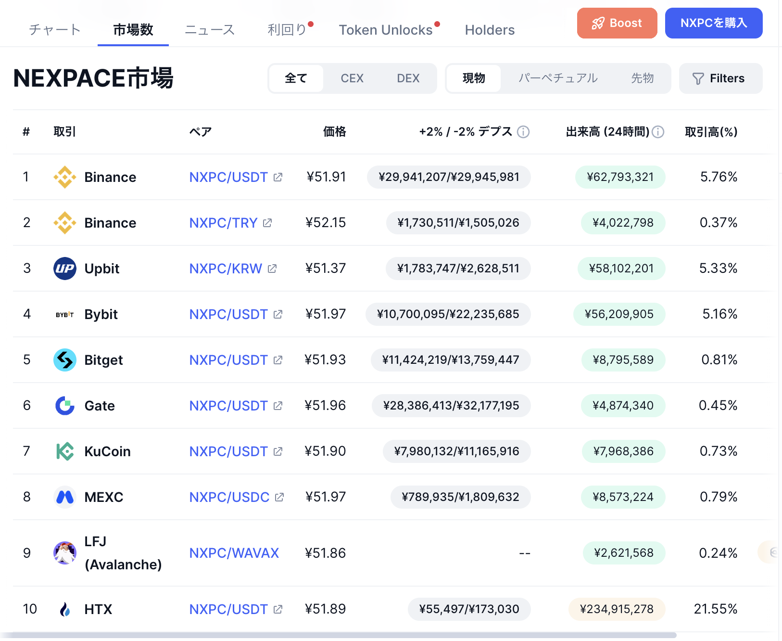This screenshot has width=782, height=641.
Task: Switch to the Token Unlocks tab
Action: 386,30
